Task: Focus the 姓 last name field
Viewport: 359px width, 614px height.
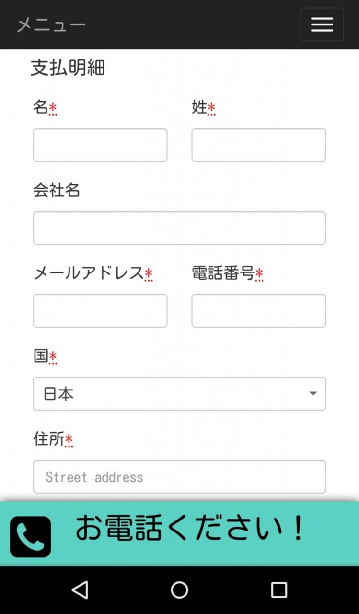Action: click(x=258, y=145)
